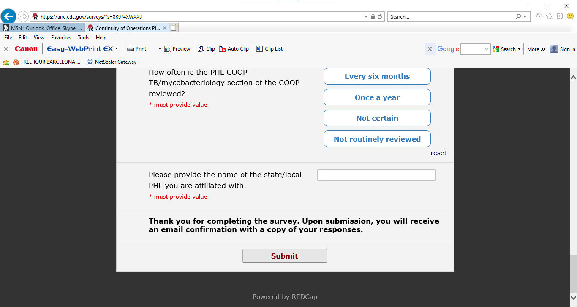Click the browser Search box
577x307 pixels.
click(x=451, y=17)
